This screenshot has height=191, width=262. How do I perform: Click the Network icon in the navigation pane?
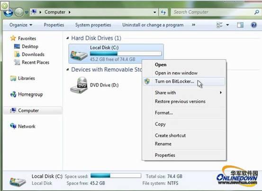[13, 126]
